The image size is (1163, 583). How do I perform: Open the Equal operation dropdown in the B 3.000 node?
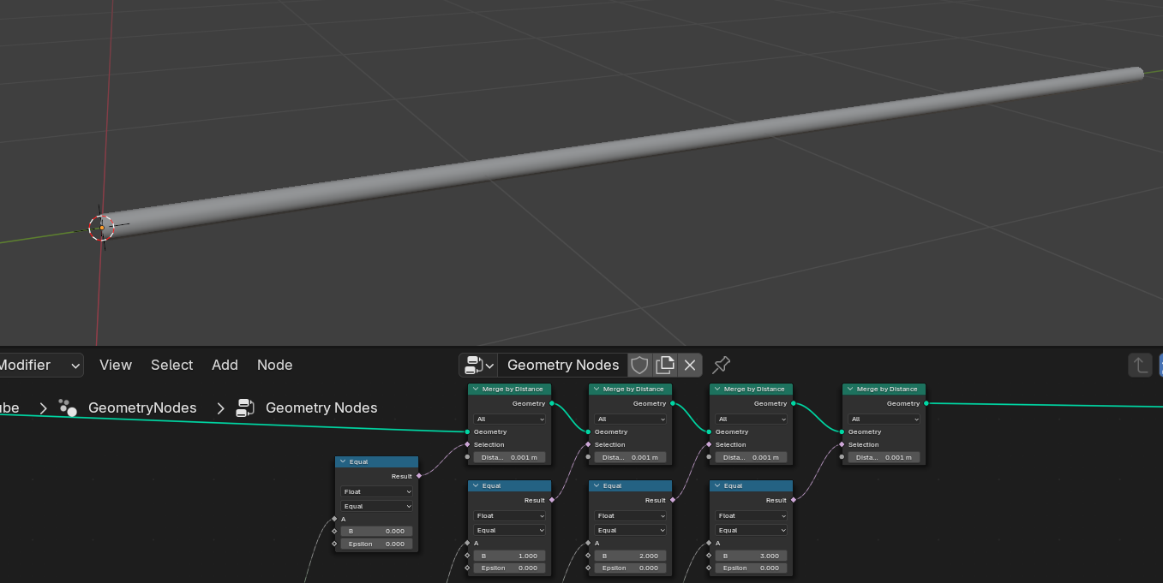pos(751,530)
